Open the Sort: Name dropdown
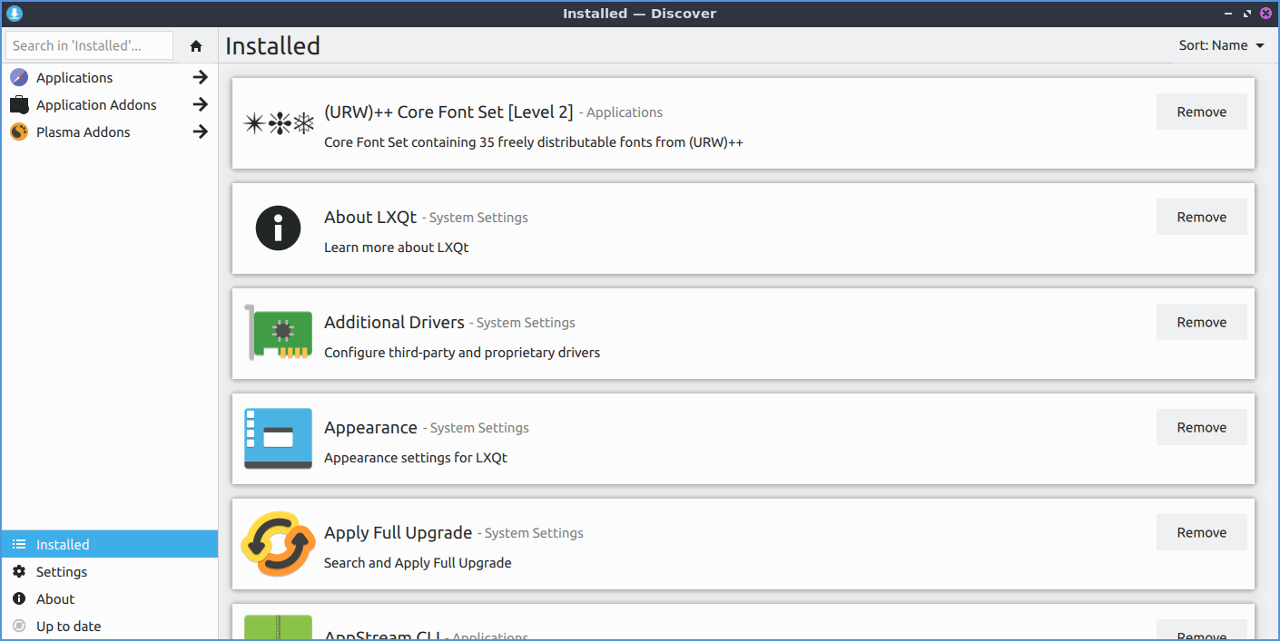The height and width of the screenshot is (641, 1280). (1221, 45)
